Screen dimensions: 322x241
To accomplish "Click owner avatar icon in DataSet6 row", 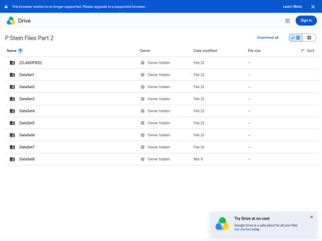I will 143,135.
